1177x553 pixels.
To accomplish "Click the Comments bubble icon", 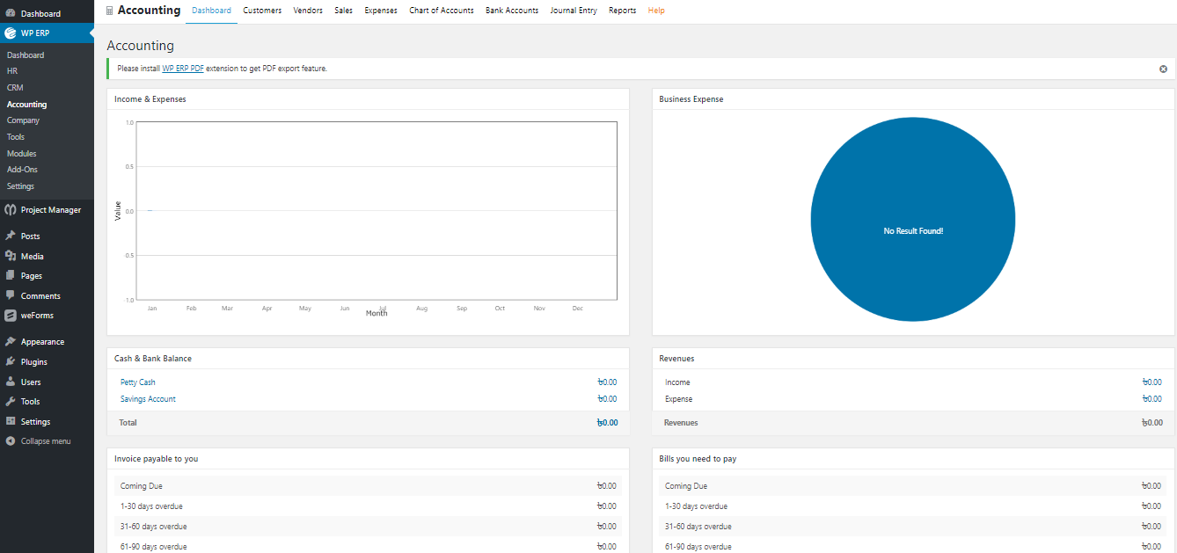I will [x=11, y=295].
